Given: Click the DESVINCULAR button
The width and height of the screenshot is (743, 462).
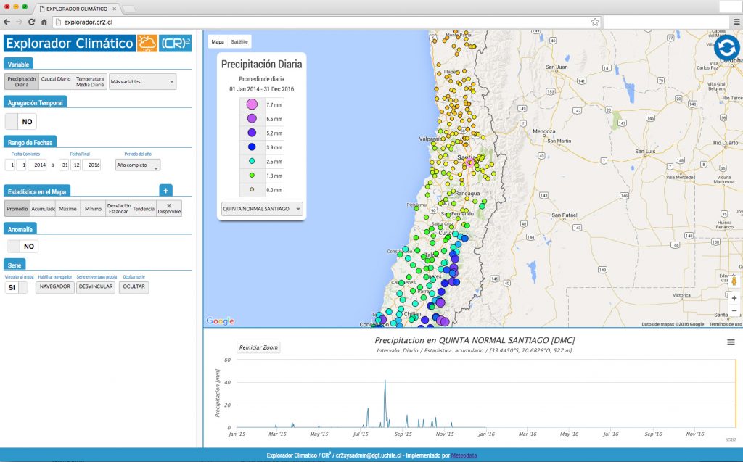Looking at the screenshot, I should 95,287.
